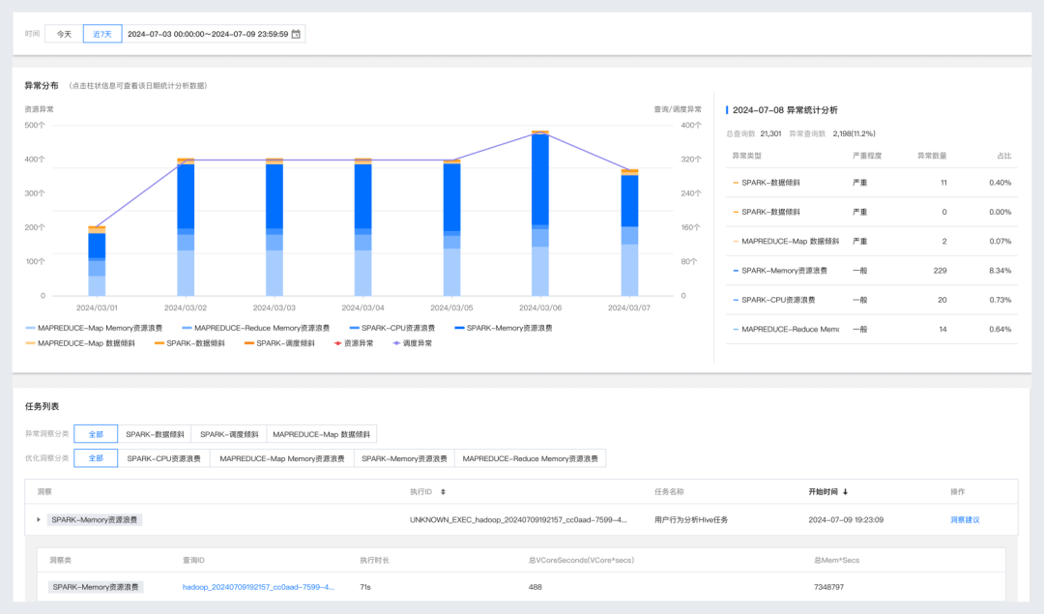Click the 2024/03/06 bar in chart
This screenshot has width=1044, height=614.
tap(540, 213)
